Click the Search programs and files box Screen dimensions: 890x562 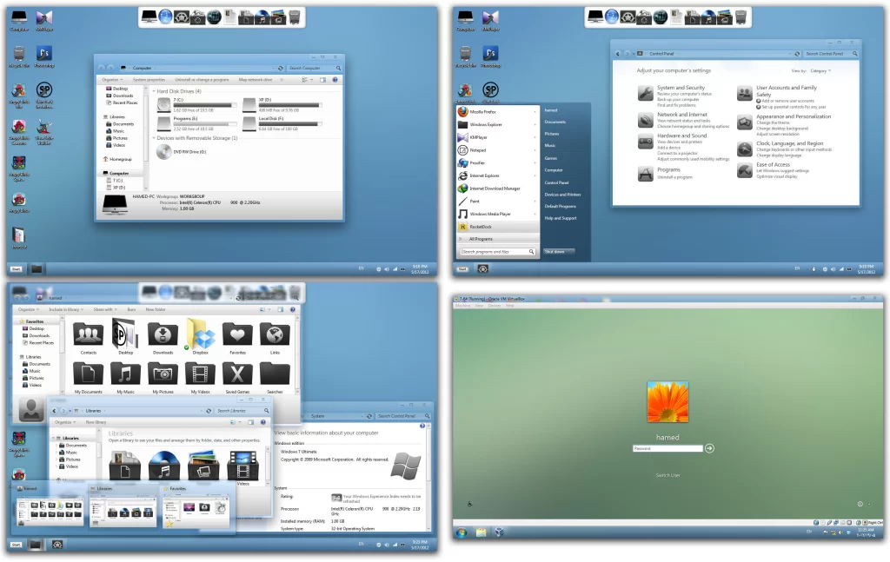pyautogui.click(x=497, y=252)
